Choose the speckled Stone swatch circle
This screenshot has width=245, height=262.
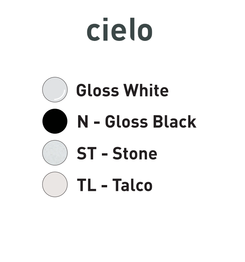55,153
